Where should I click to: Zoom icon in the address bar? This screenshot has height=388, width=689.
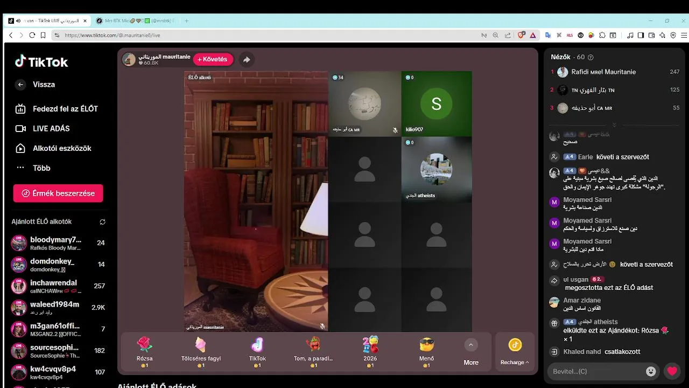pos(496,35)
